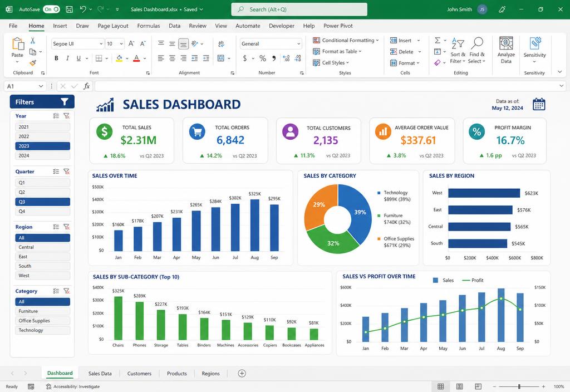Click the Increase Font Size icon
The image size is (570, 392).
(131, 43)
